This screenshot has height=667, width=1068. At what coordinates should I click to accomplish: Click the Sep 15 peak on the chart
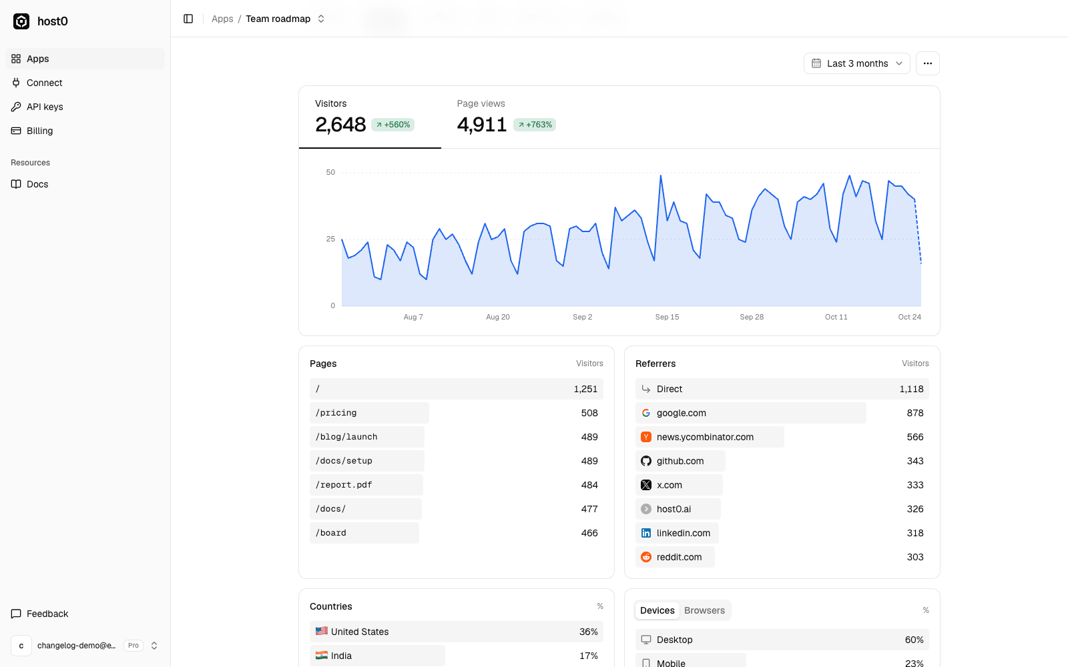661,176
